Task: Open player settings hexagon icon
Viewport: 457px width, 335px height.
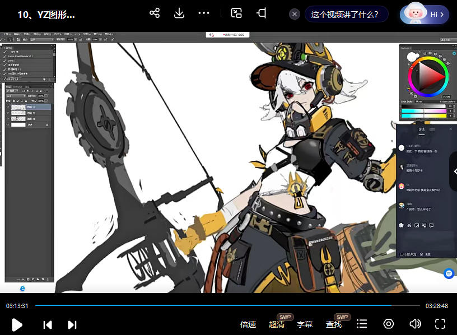Action: [x=389, y=324]
